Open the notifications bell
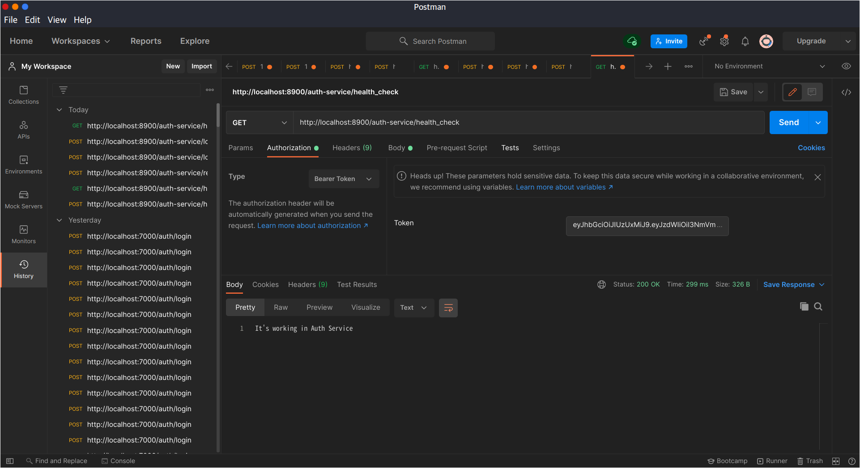 (745, 41)
